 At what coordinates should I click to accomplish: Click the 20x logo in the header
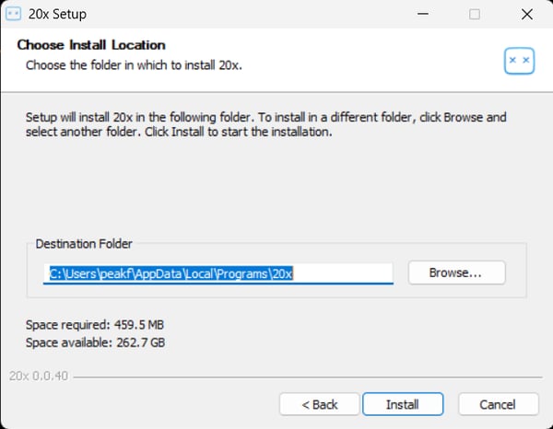[519, 60]
